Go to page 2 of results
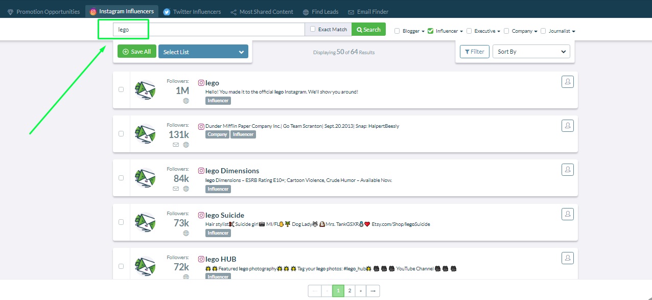This screenshot has height=300, width=652. (350, 291)
